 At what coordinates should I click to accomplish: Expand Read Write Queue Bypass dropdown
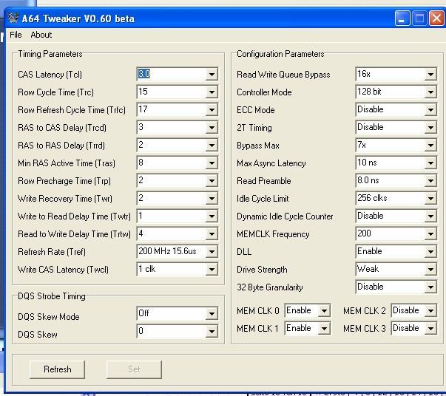pyautogui.click(x=430, y=75)
